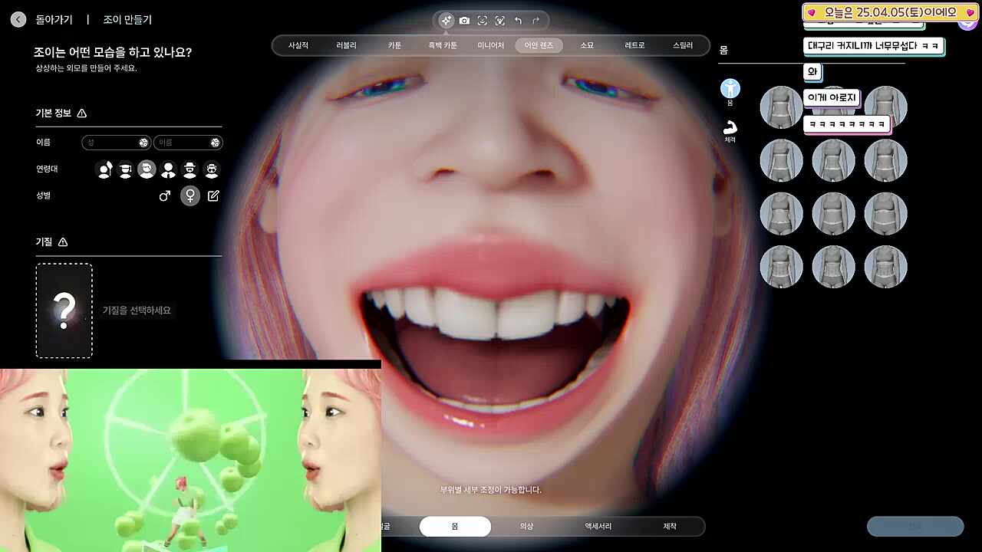Switch to the 몸 tab in bottom bar

click(x=455, y=527)
